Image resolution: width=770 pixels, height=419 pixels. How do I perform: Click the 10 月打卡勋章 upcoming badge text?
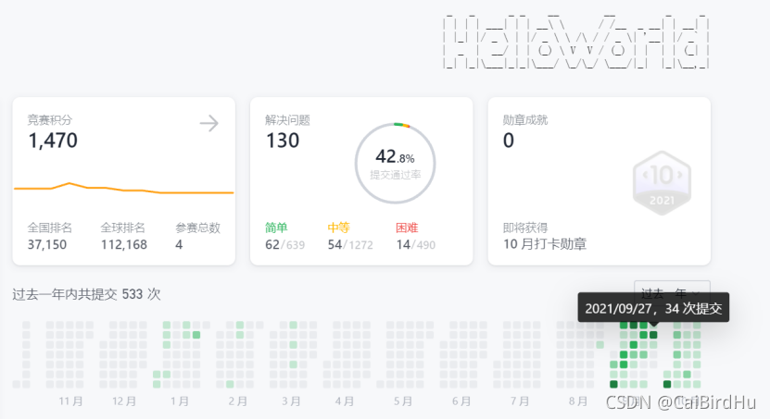pyautogui.click(x=545, y=244)
